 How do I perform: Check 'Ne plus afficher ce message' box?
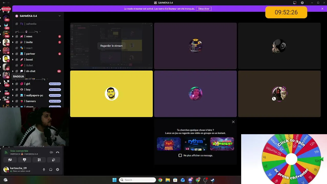pyautogui.click(x=180, y=155)
